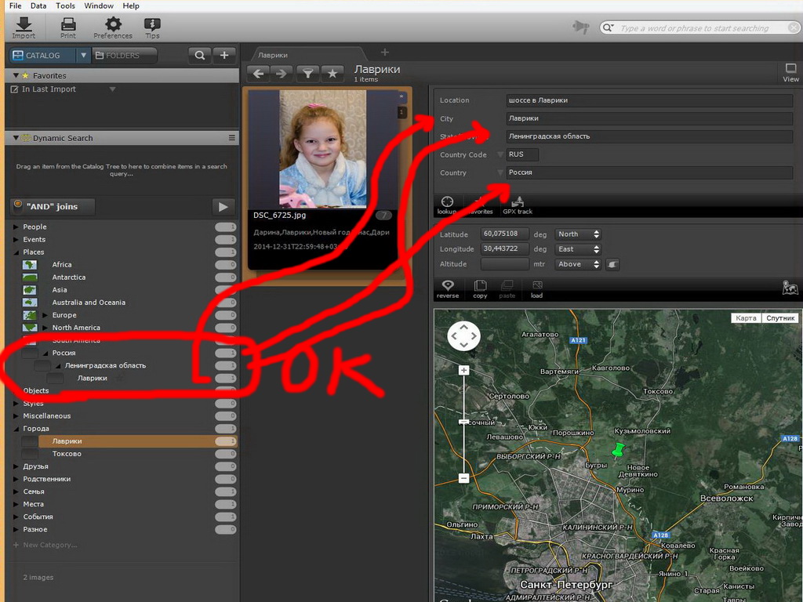
Task: Toggle the "AND" joins mode
Action: (53, 206)
